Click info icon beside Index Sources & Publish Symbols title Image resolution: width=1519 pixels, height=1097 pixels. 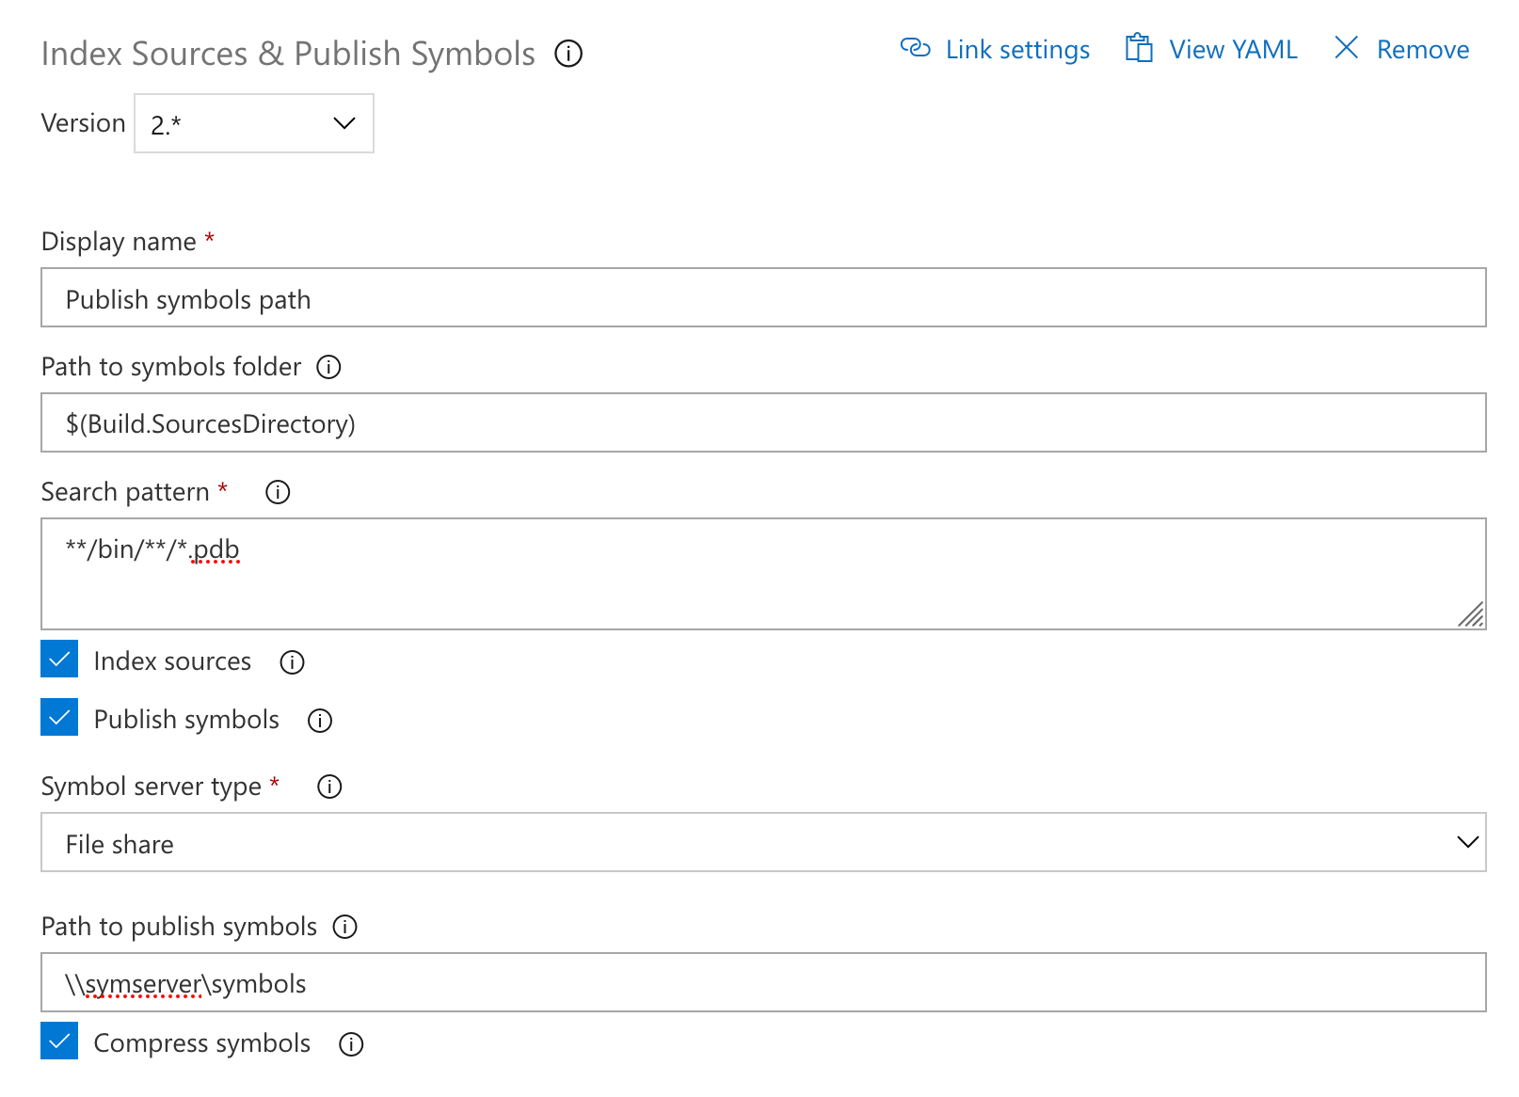point(568,54)
